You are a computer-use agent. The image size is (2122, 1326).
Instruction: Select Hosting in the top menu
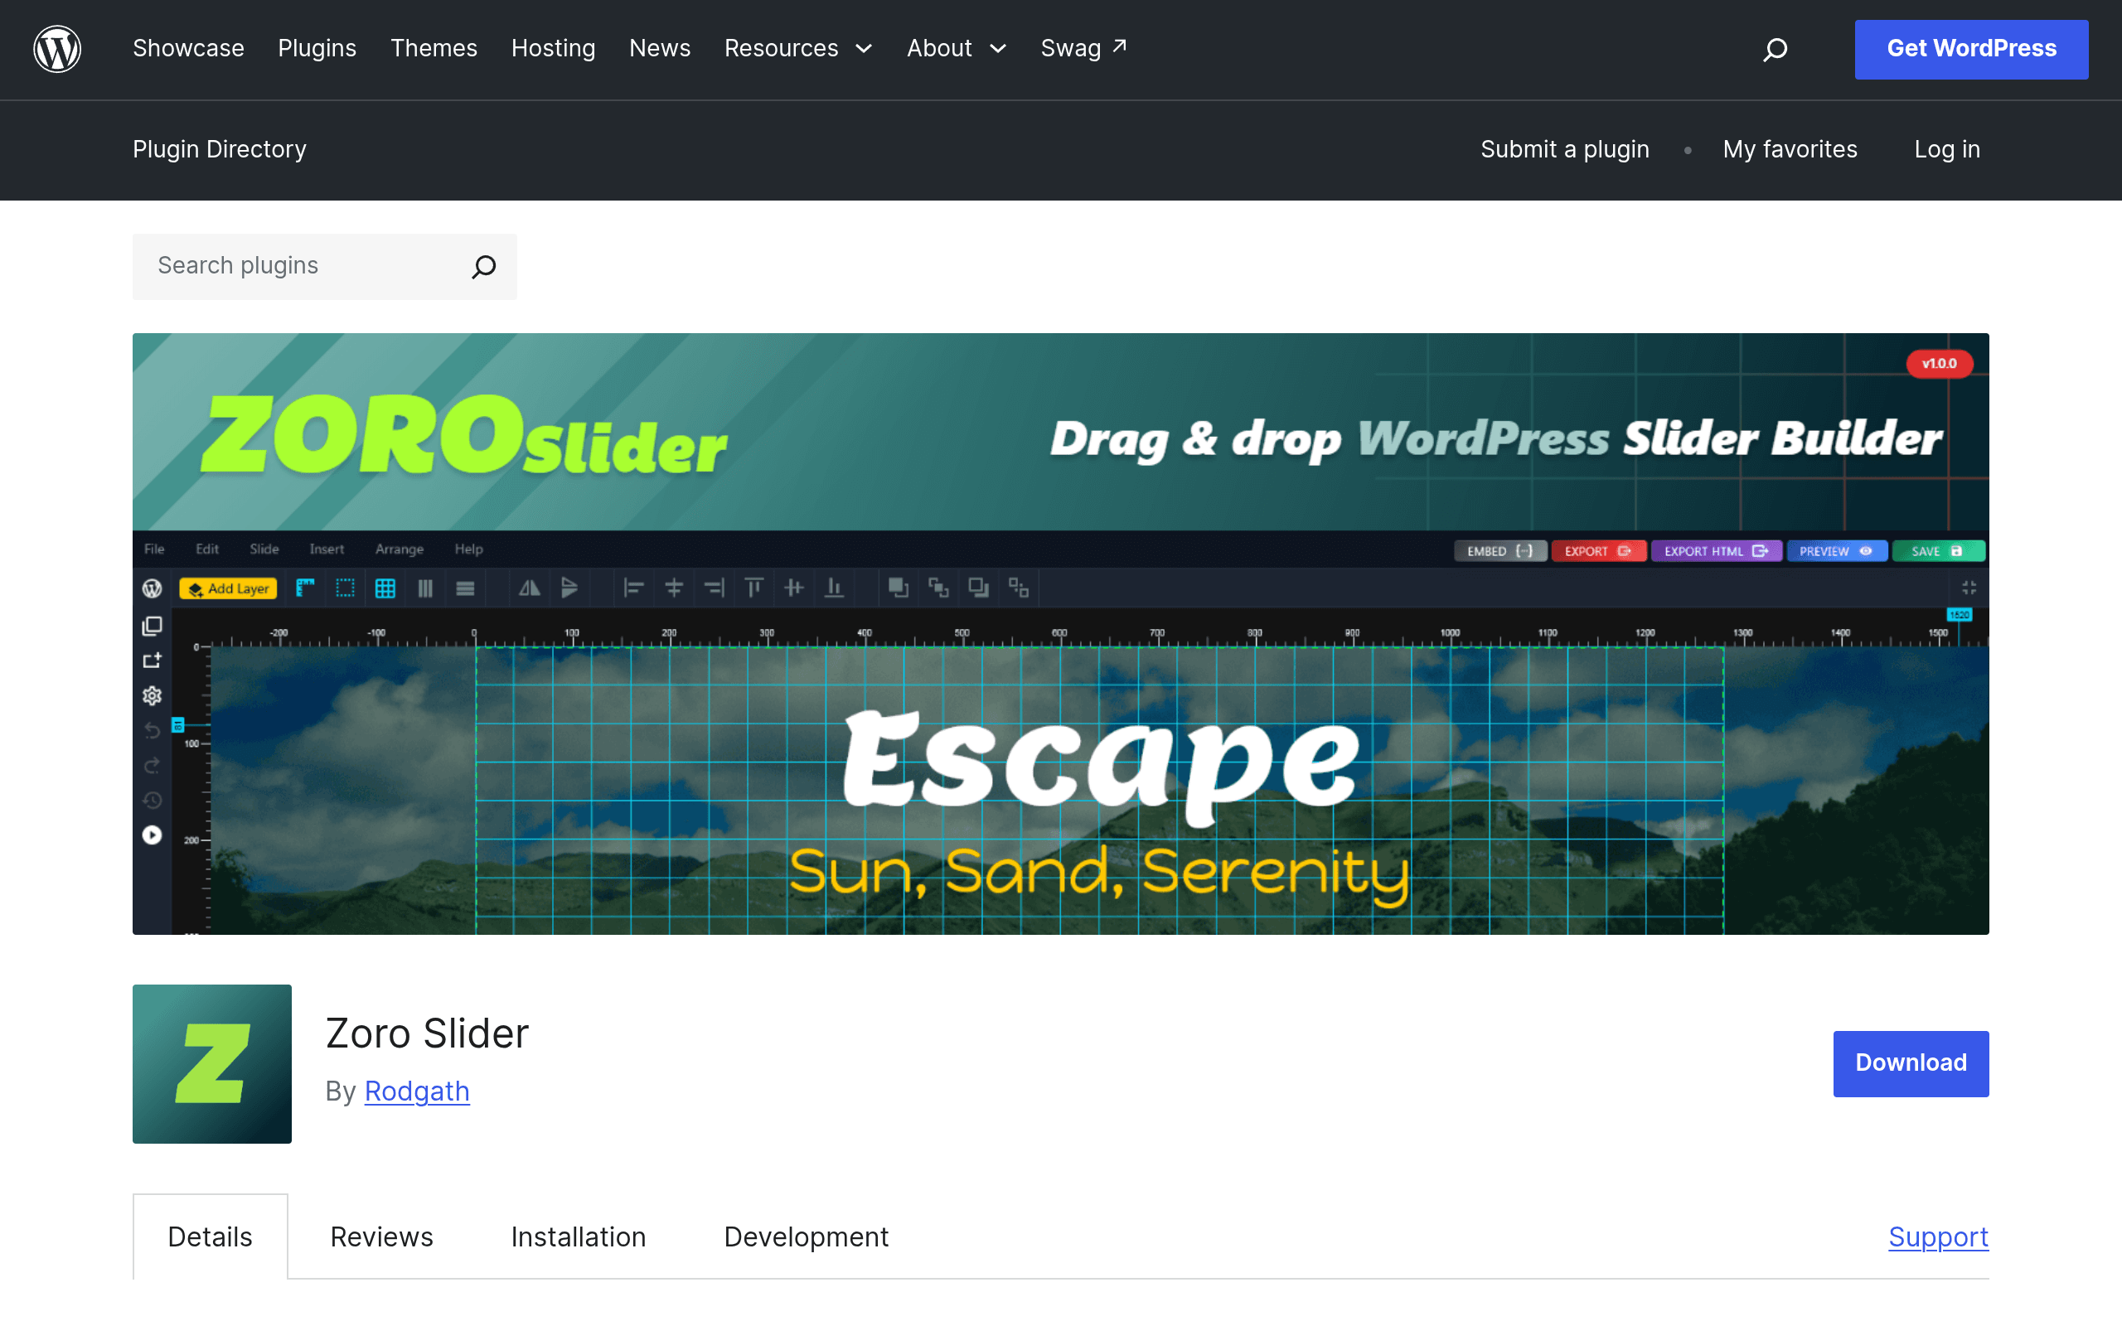point(554,48)
